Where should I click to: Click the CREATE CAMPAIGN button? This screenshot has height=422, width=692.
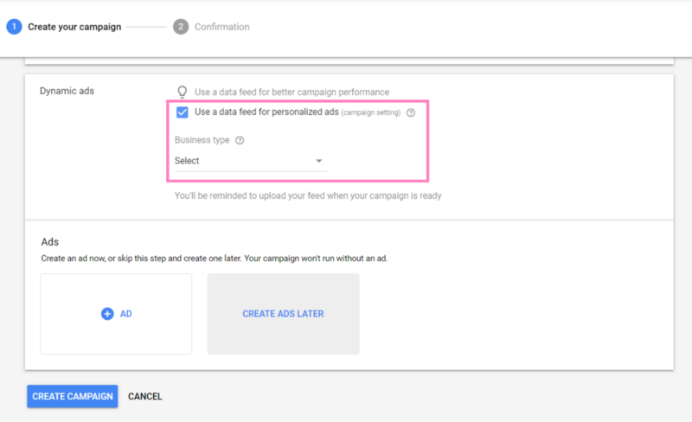click(x=73, y=396)
